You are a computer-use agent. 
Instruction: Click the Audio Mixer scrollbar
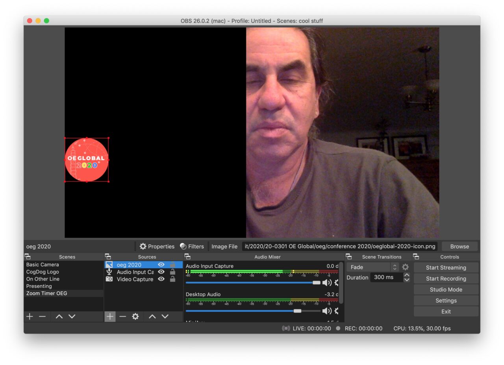click(x=341, y=283)
